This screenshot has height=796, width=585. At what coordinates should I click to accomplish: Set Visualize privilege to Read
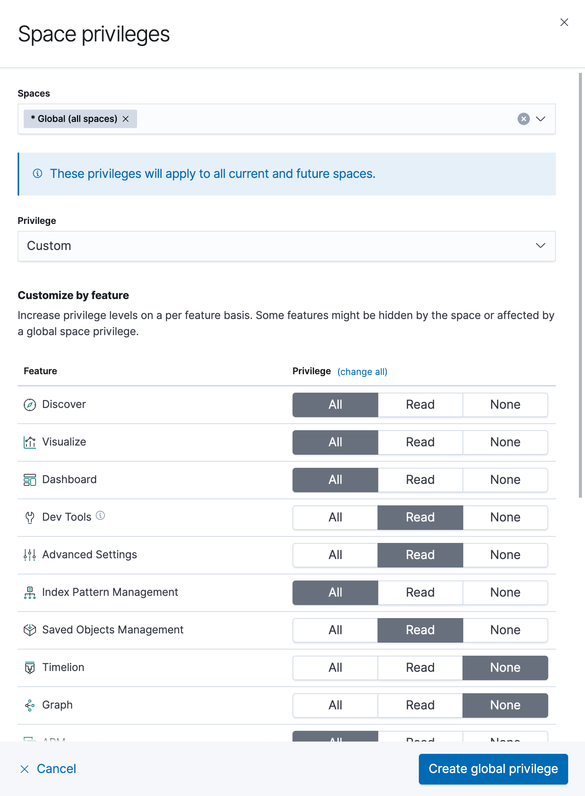pos(420,442)
